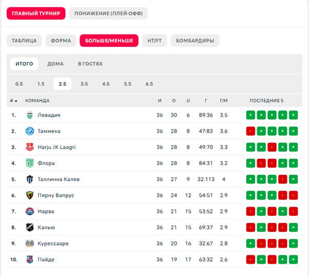Viewport: 309px width, 276px height.
Task: Open the Левадия team link
Action: coord(49,115)
